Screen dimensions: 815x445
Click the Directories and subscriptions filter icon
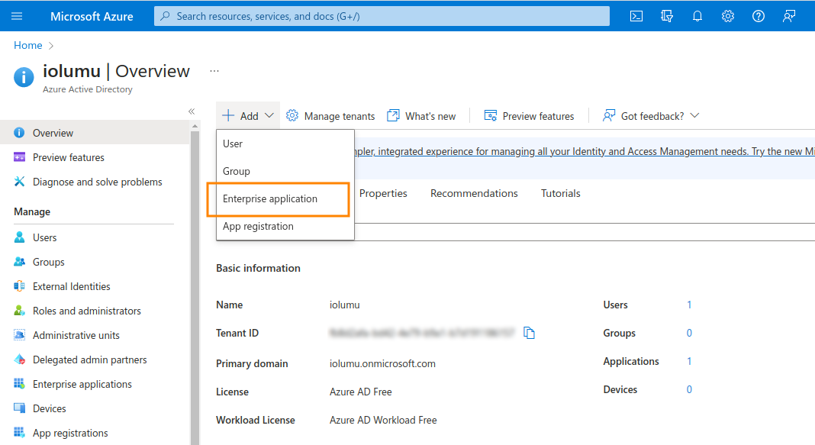667,16
